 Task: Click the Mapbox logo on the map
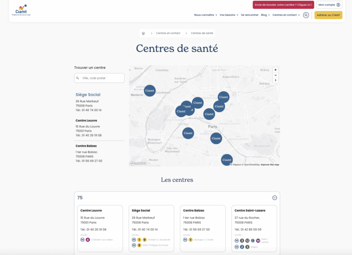(138, 163)
